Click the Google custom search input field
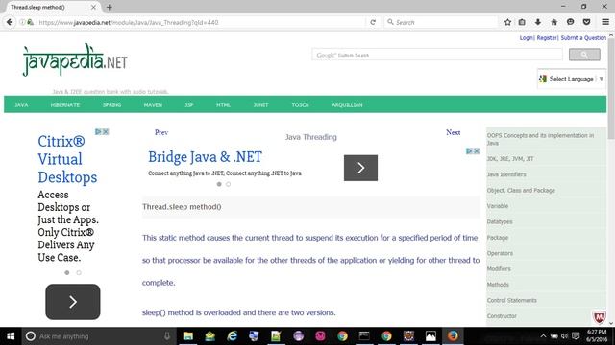 [437, 55]
